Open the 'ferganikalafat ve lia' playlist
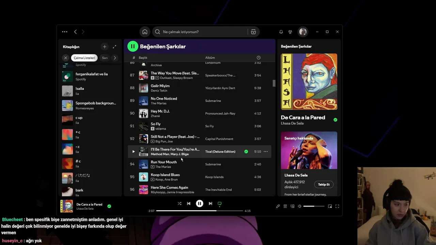Screen dimensions: 436x245 [x=90, y=77]
